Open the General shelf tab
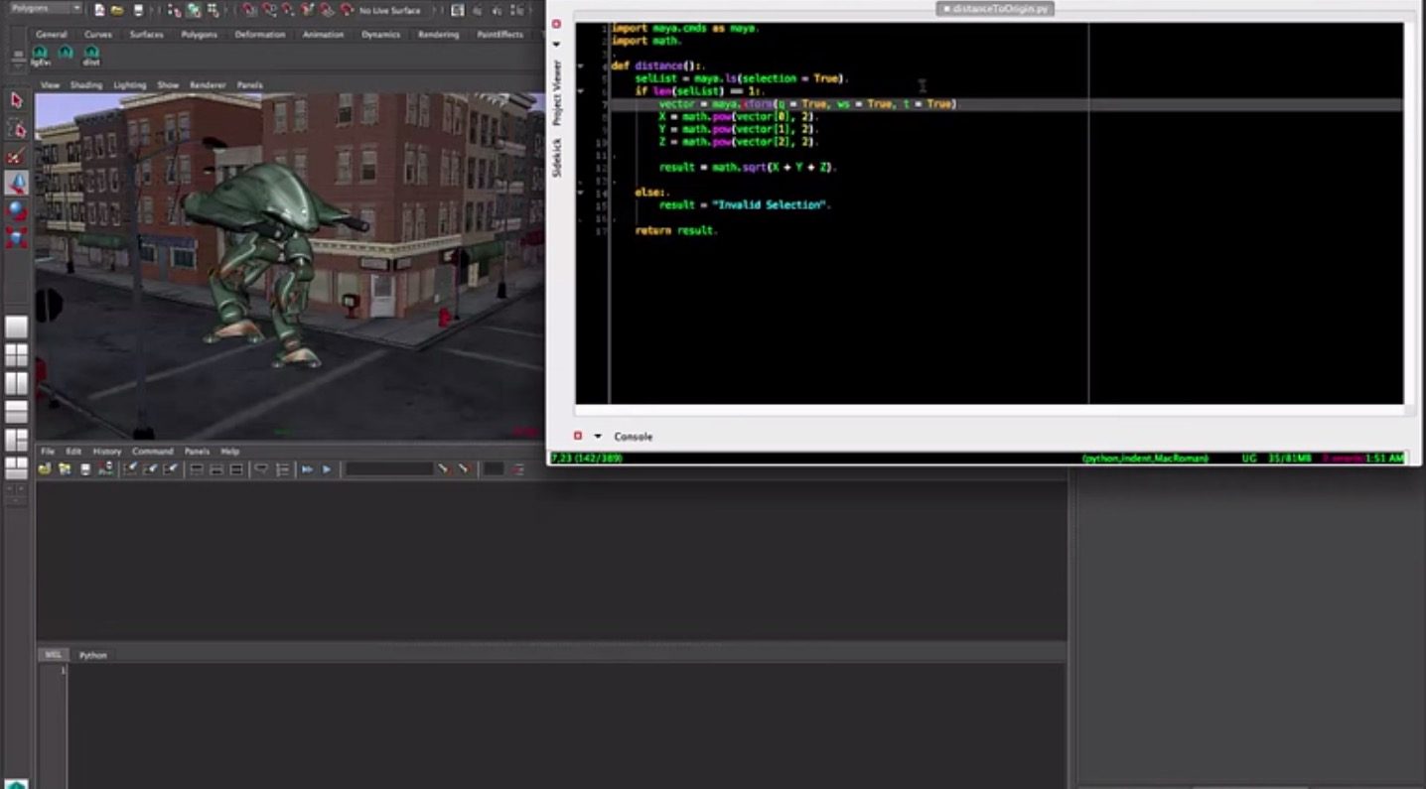This screenshot has height=789, width=1426. 51,34
